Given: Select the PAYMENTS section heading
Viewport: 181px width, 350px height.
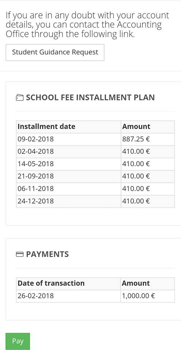Looking at the screenshot, I should 47,254.
